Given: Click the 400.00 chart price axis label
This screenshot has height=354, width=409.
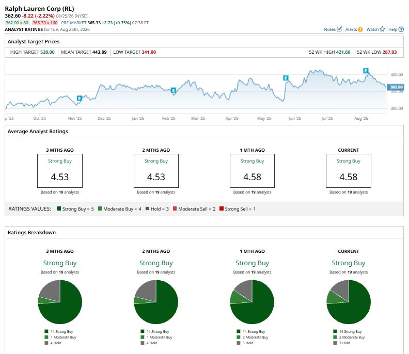Looking at the screenshot, I should coord(397,74).
